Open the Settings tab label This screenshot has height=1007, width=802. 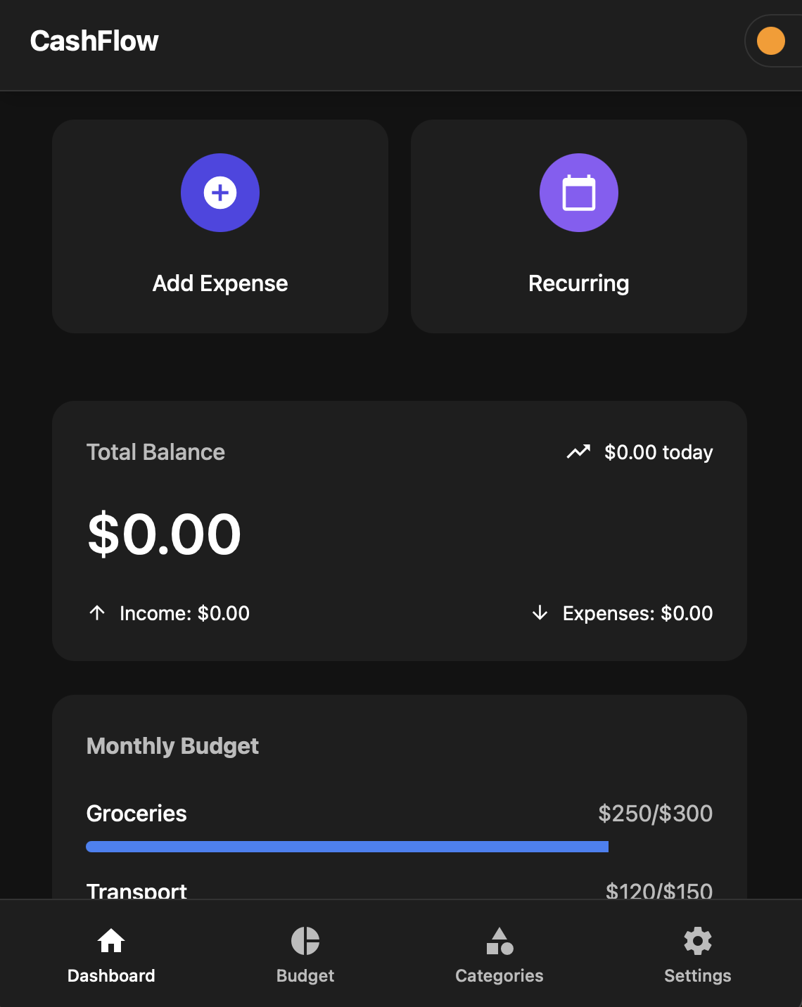click(x=698, y=975)
